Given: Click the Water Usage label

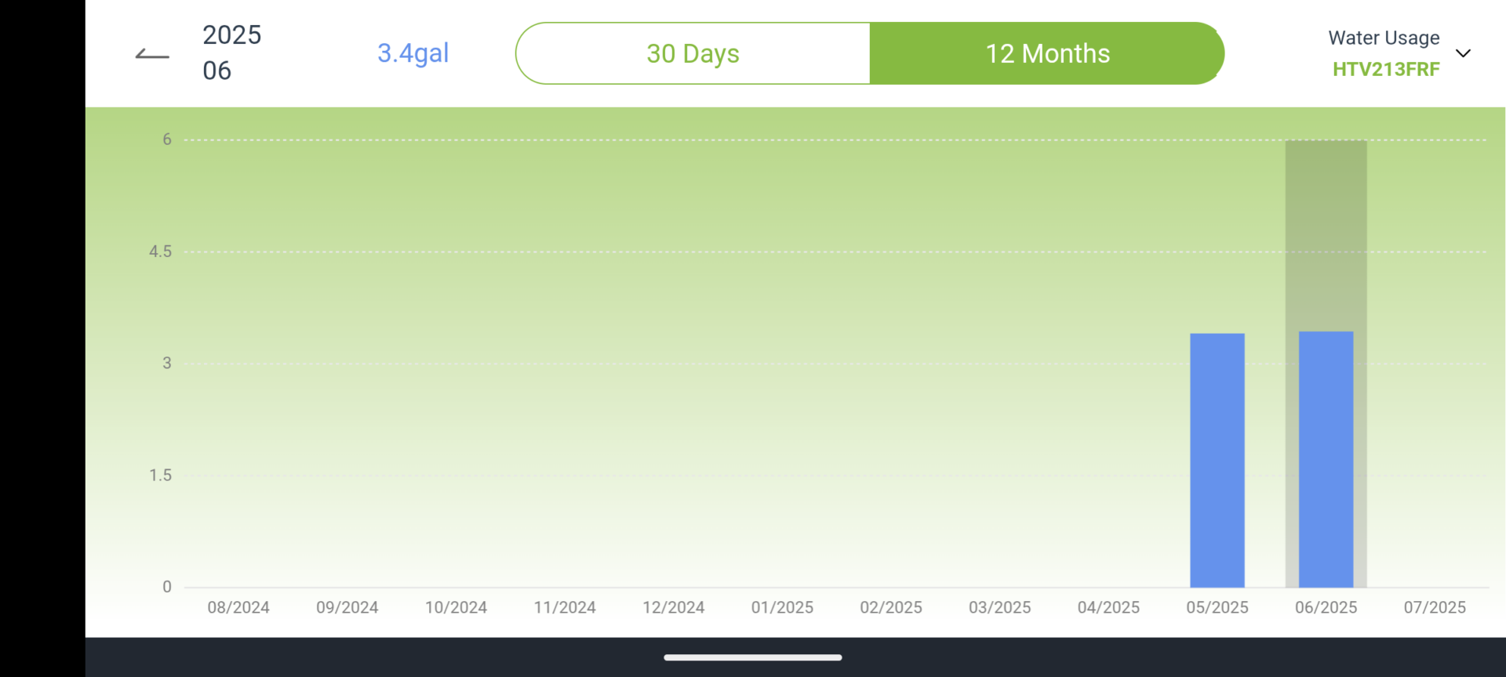Looking at the screenshot, I should pos(1384,38).
